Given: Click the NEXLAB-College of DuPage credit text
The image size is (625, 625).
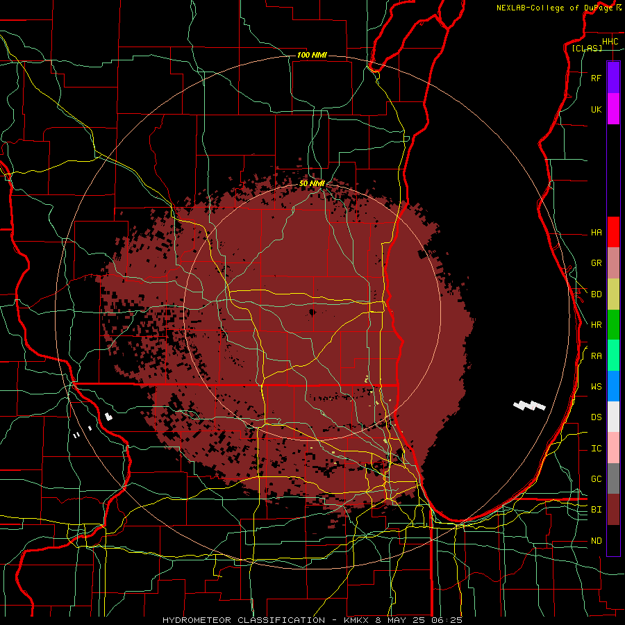Looking at the screenshot, I should 555,8.
